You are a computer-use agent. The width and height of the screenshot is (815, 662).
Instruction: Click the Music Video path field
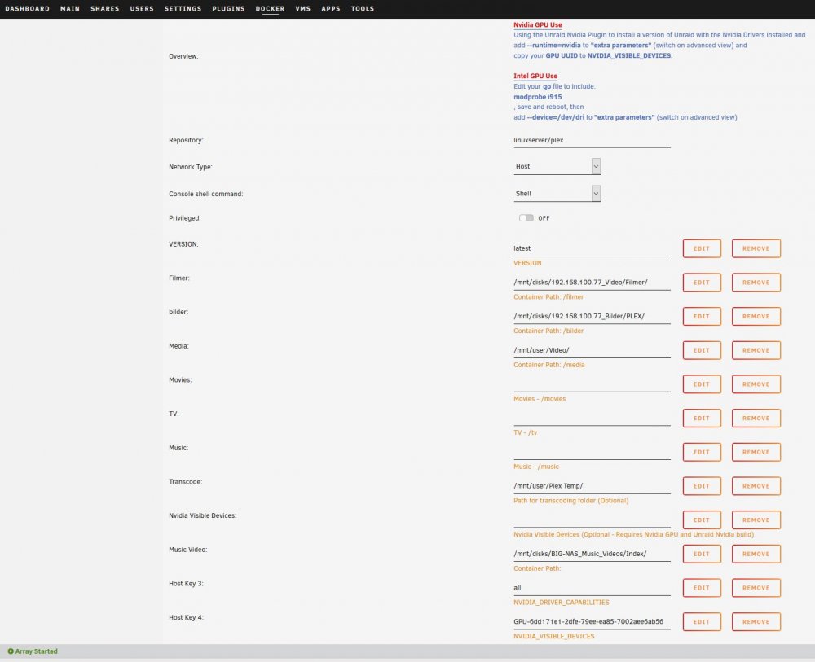coord(592,554)
